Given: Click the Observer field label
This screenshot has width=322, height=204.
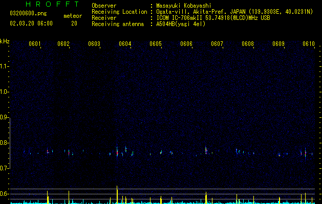Looking at the screenshot, I should pos(104,6).
